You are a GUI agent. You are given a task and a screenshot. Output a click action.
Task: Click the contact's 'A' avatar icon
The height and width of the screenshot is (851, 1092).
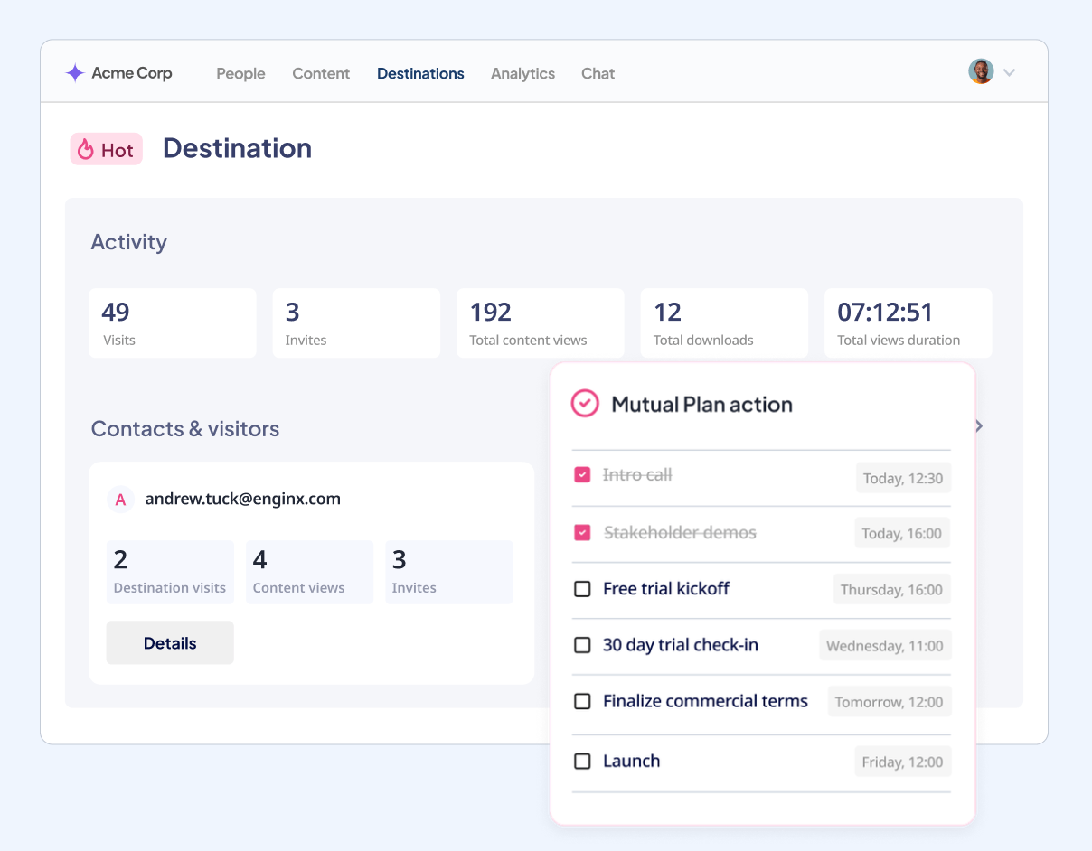[x=120, y=500]
